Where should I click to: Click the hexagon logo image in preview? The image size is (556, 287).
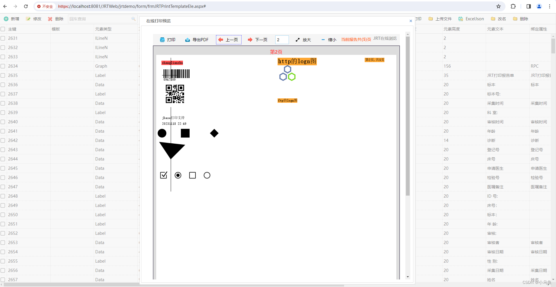point(287,73)
